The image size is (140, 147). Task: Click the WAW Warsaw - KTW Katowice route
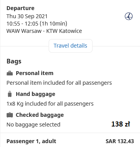[44, 31]
